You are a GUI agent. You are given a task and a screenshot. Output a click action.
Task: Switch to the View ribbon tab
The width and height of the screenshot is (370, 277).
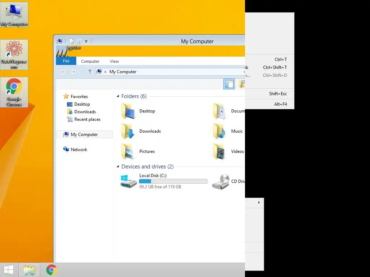click(114, 61)
